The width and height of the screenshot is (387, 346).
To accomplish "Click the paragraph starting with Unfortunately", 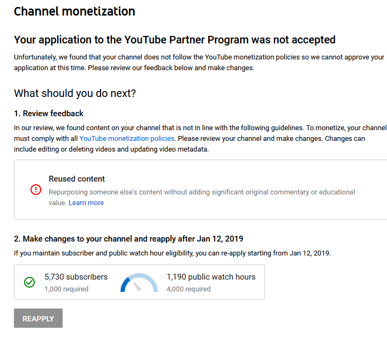I will [199, 62].
